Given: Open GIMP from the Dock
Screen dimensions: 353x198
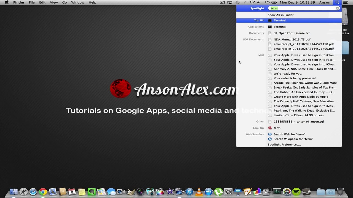Looking at the screenshot, I should pyautogui.click(x=131, y=192).
